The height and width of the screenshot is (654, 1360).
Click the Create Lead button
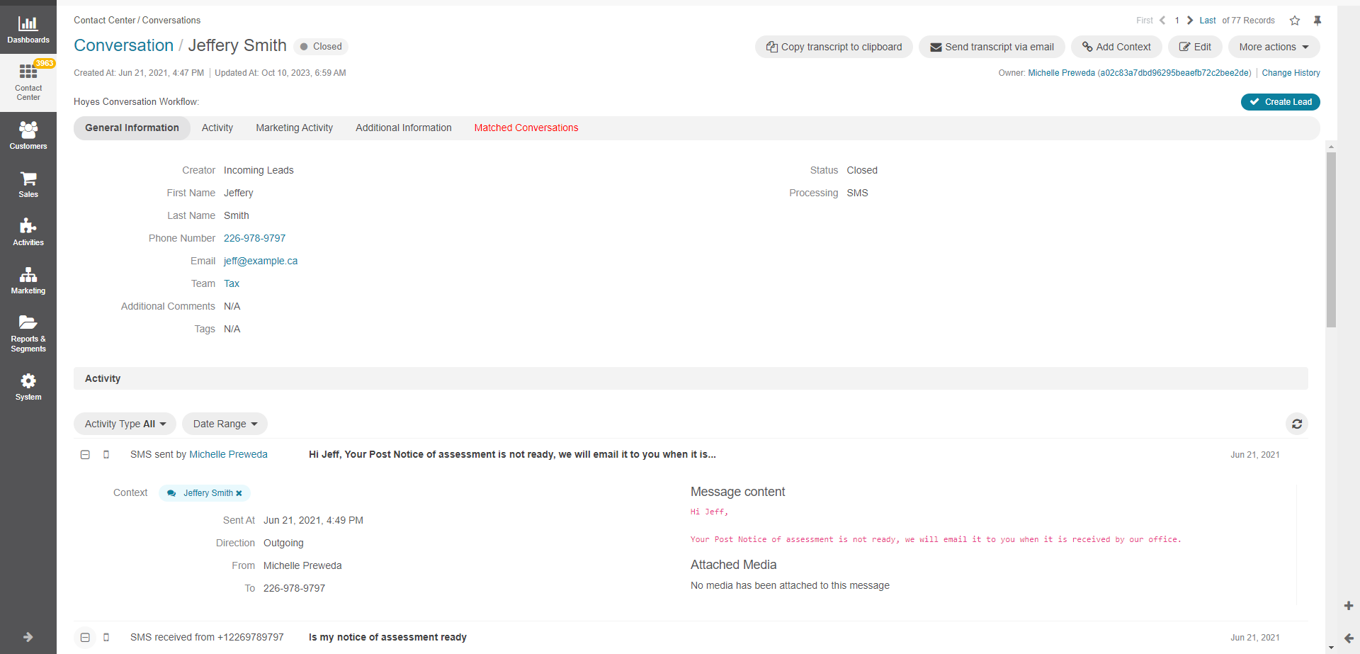tap(1280, 102)
